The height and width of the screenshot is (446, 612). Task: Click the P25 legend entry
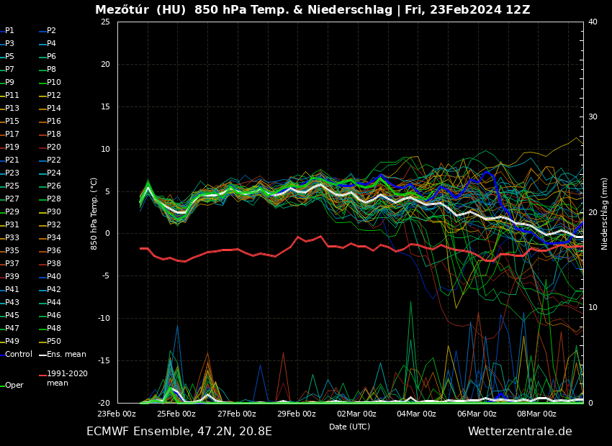tap(12, 186)
